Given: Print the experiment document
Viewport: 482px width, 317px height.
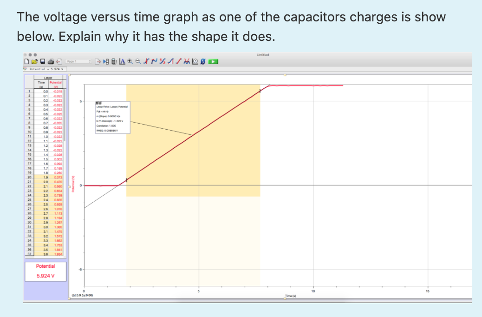Looking at the screenshot, I should click(x=50, y=61).
